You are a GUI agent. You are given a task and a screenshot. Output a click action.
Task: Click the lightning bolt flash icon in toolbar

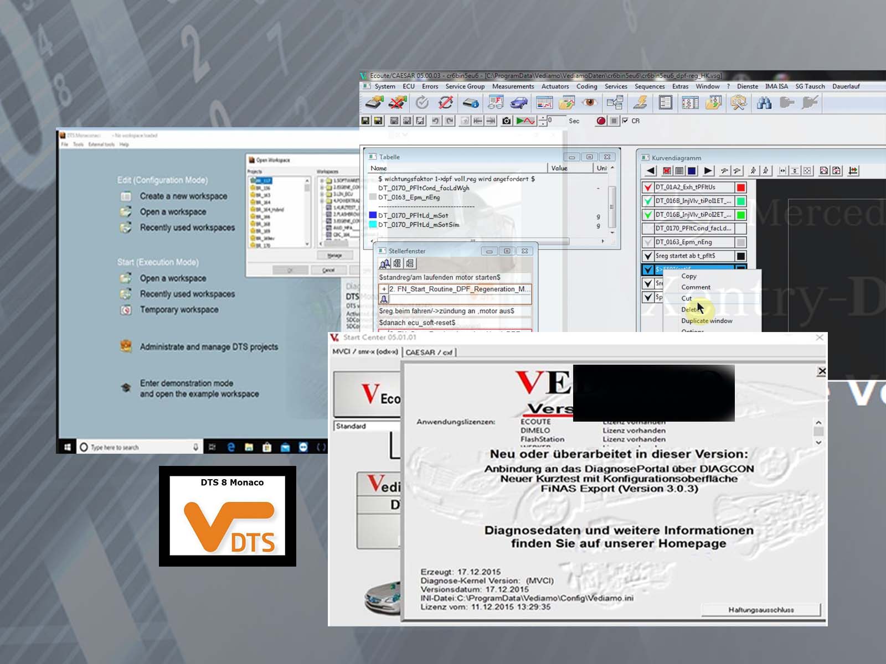click(x=641, y=102)
